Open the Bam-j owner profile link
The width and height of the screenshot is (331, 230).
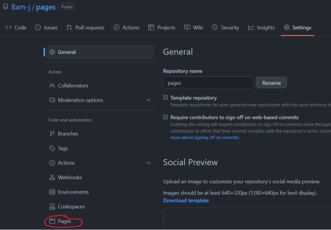coord(21,7)
